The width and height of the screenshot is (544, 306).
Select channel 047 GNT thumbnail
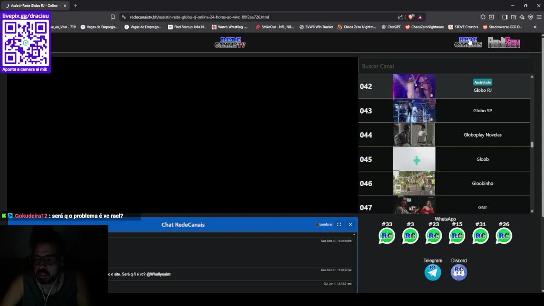tap(414, 205)
